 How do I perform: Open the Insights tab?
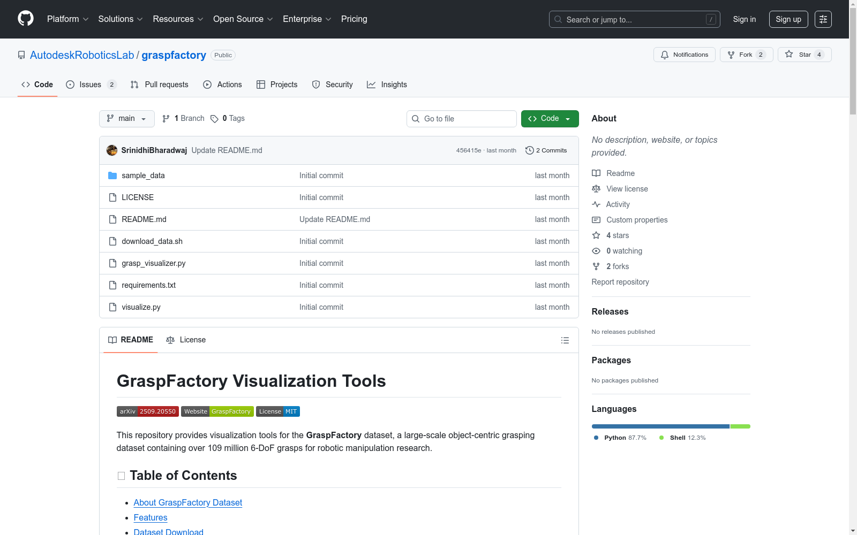click(387, 85)
